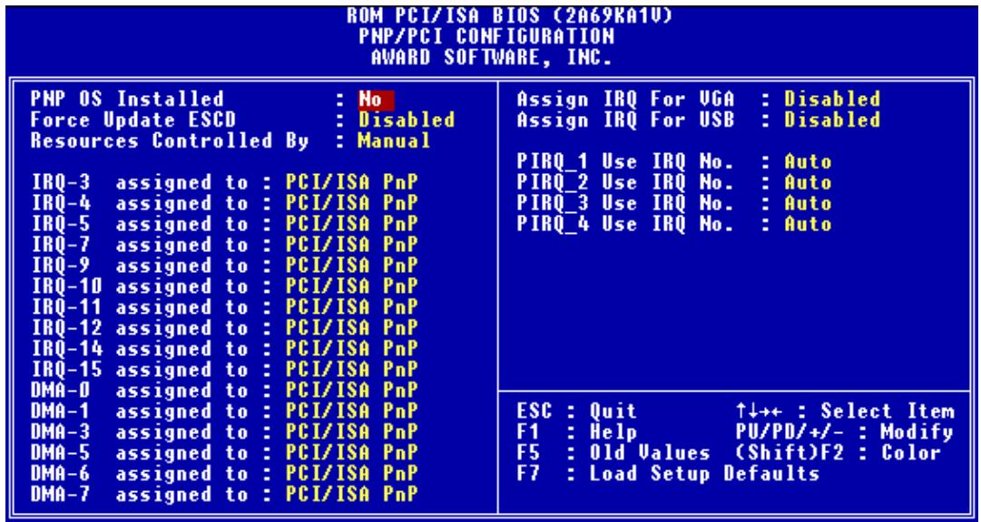Click the 'DMA-7 assigned to' label

(x=140, y=495)
